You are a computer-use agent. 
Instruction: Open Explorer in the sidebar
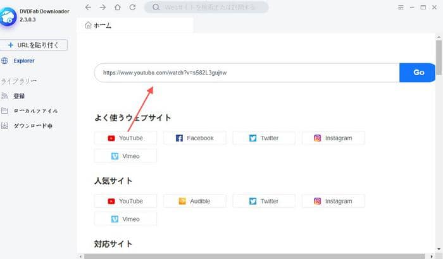pos(24,61)
